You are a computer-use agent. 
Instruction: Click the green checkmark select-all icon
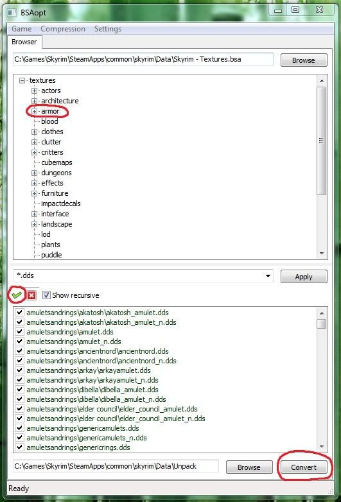click(x=17, y=295)
